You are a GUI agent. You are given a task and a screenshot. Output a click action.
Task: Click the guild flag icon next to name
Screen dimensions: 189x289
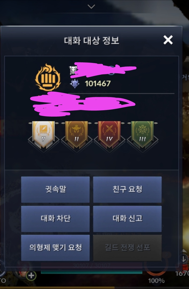(x=73, y=70)
